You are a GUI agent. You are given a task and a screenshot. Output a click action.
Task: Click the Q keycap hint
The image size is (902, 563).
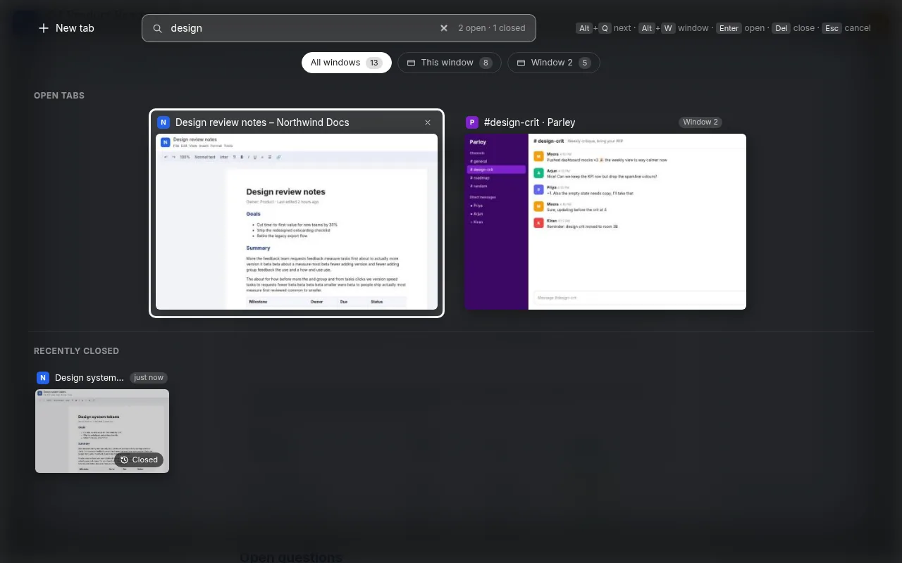coord(605,28)
